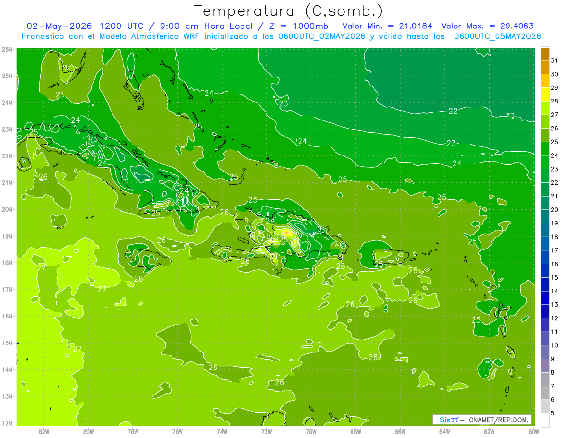Click the Temperatura (C,somb.) title
The image size is (567, 438).
tap(289, 10)
